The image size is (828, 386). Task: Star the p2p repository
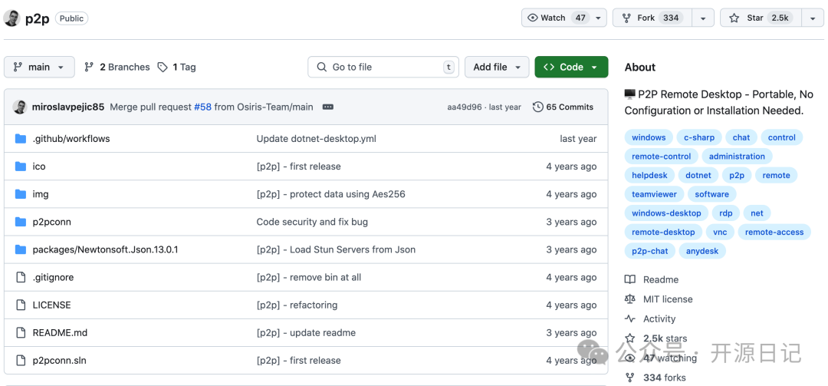[x=760, y=18]
